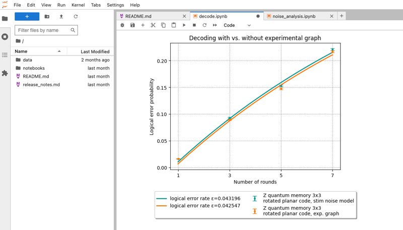This screenshot has width=403, height=230.
Task: Insert a new cell below
Action: [x=143, y=25]
